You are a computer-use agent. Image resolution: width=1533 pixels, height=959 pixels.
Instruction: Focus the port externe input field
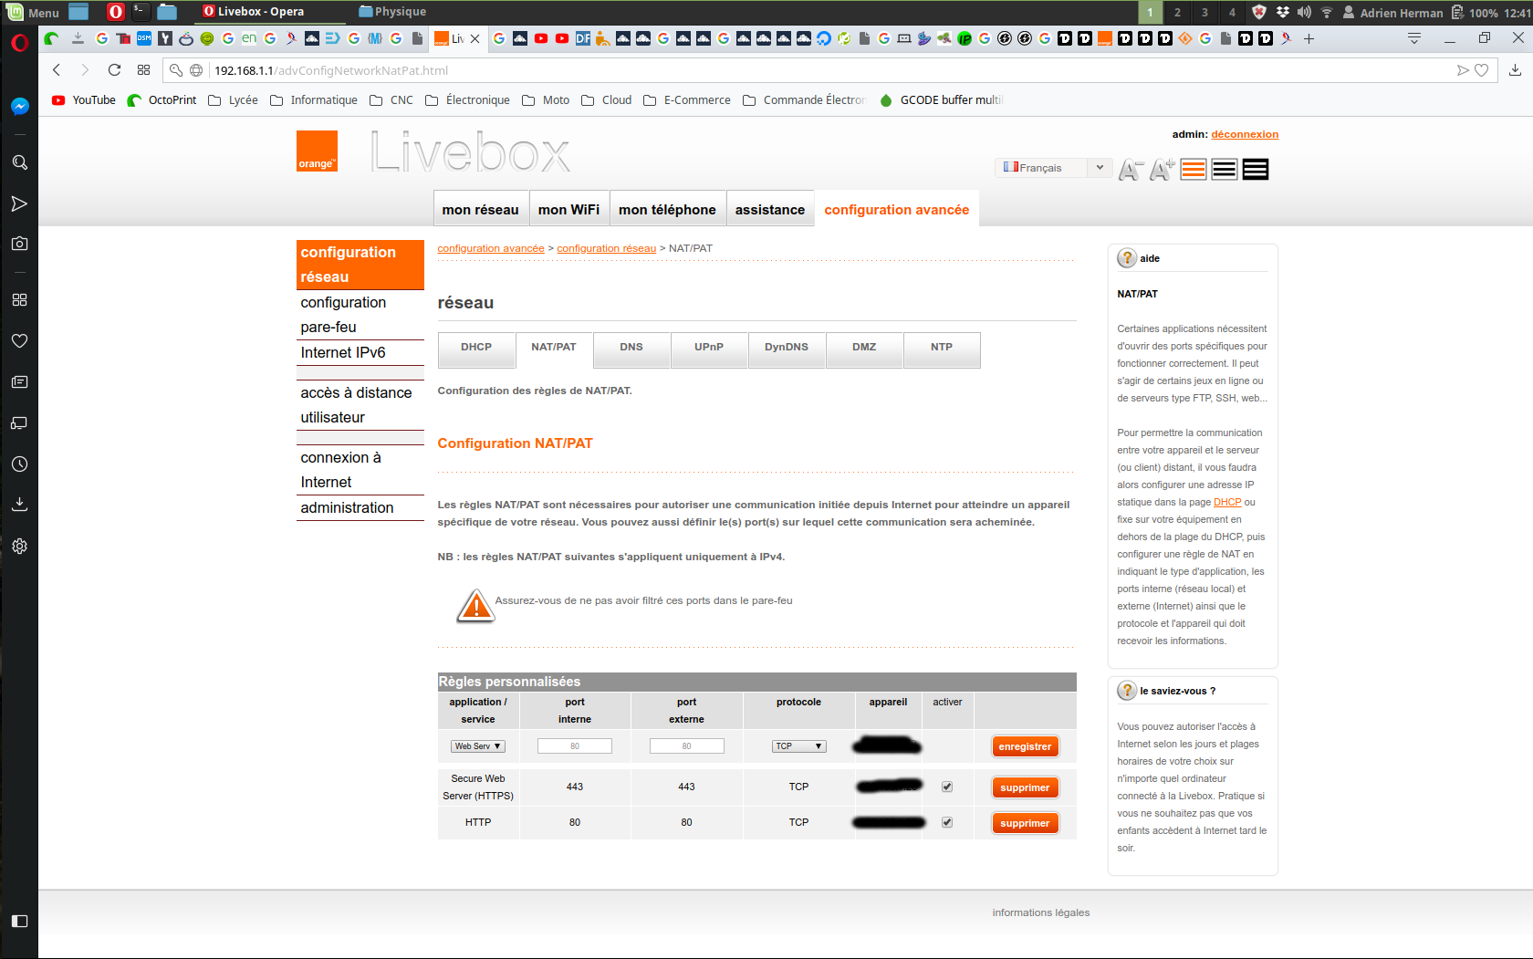coord(687,746)
